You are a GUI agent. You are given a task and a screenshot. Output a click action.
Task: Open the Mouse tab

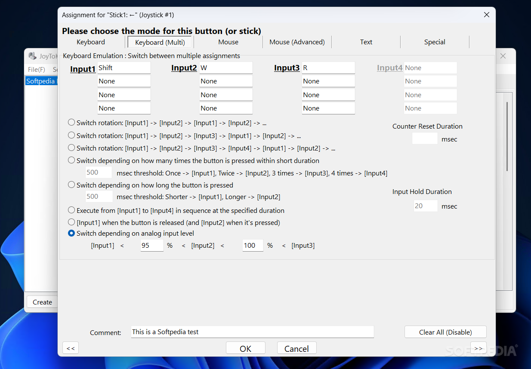point(228,42)
